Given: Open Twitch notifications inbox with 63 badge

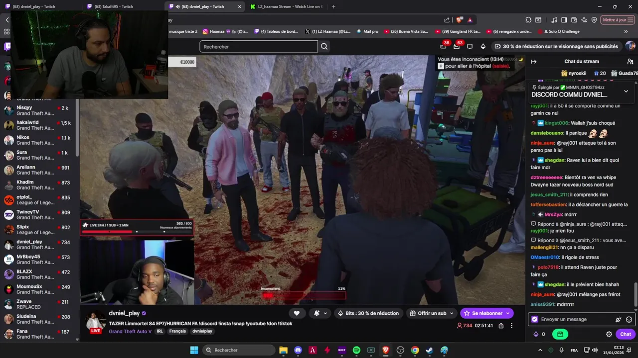Looking at the screenshot, I should point(457,46).
